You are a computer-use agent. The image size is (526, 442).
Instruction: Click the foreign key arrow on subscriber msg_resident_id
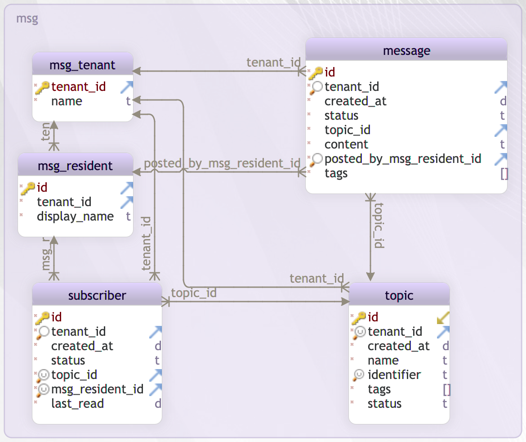[156, 390]
